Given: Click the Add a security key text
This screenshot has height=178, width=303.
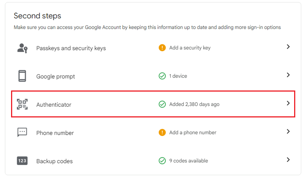Looking at the screenshot, I should point(190,48).
